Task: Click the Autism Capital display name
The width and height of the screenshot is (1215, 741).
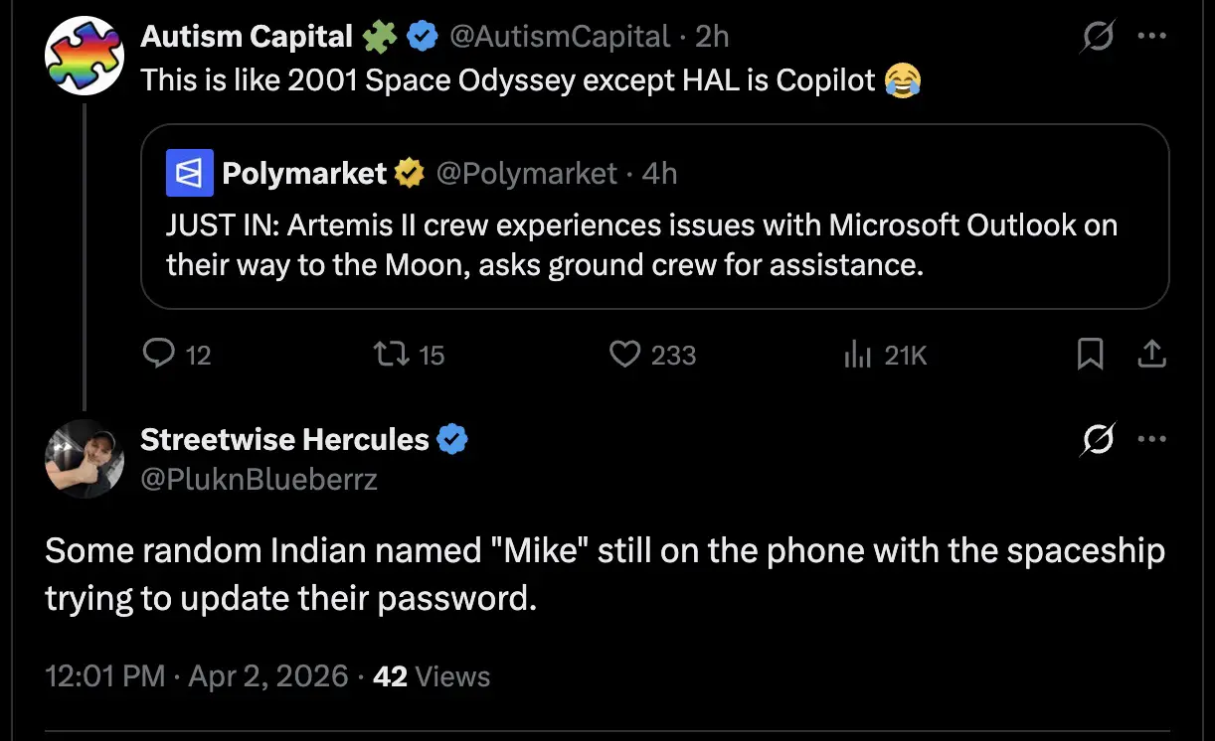Action: tap(247, 37)
